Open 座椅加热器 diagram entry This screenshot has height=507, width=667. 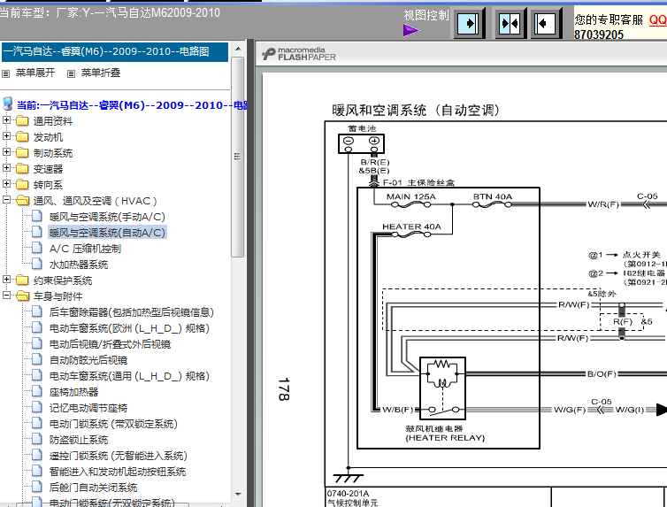click(73, 392)
